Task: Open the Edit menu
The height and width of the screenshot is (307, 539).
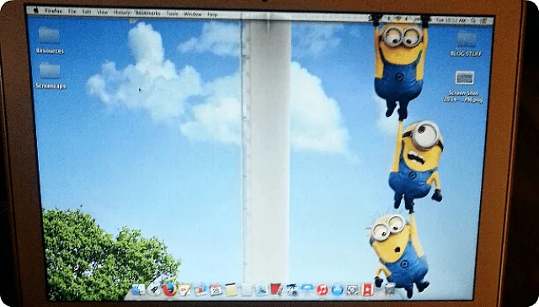Action: 87,12
